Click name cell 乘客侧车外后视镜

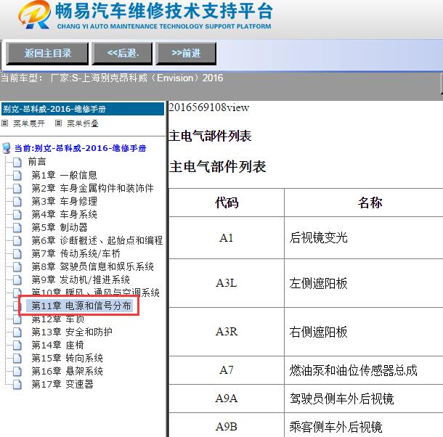tap(364, 425)
